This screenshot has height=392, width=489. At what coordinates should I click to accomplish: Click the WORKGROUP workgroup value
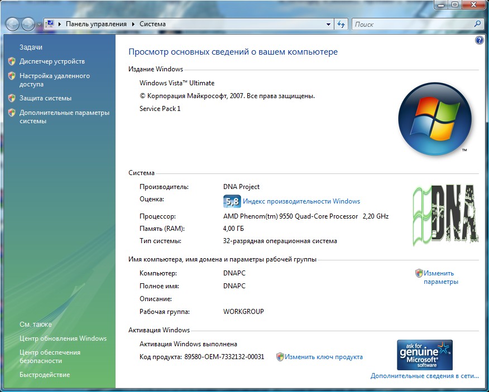point(243,311)
